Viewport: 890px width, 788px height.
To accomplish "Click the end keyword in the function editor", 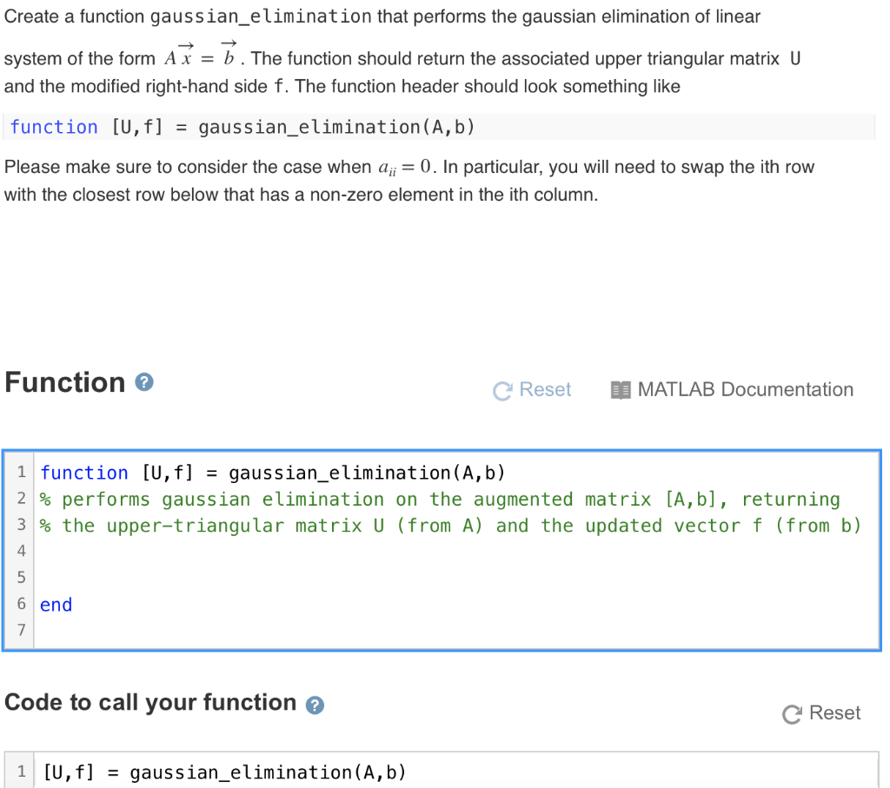I will click(x=56, y=604).
